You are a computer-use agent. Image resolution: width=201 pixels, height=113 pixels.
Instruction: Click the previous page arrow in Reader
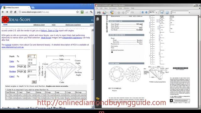pos(119,13)
